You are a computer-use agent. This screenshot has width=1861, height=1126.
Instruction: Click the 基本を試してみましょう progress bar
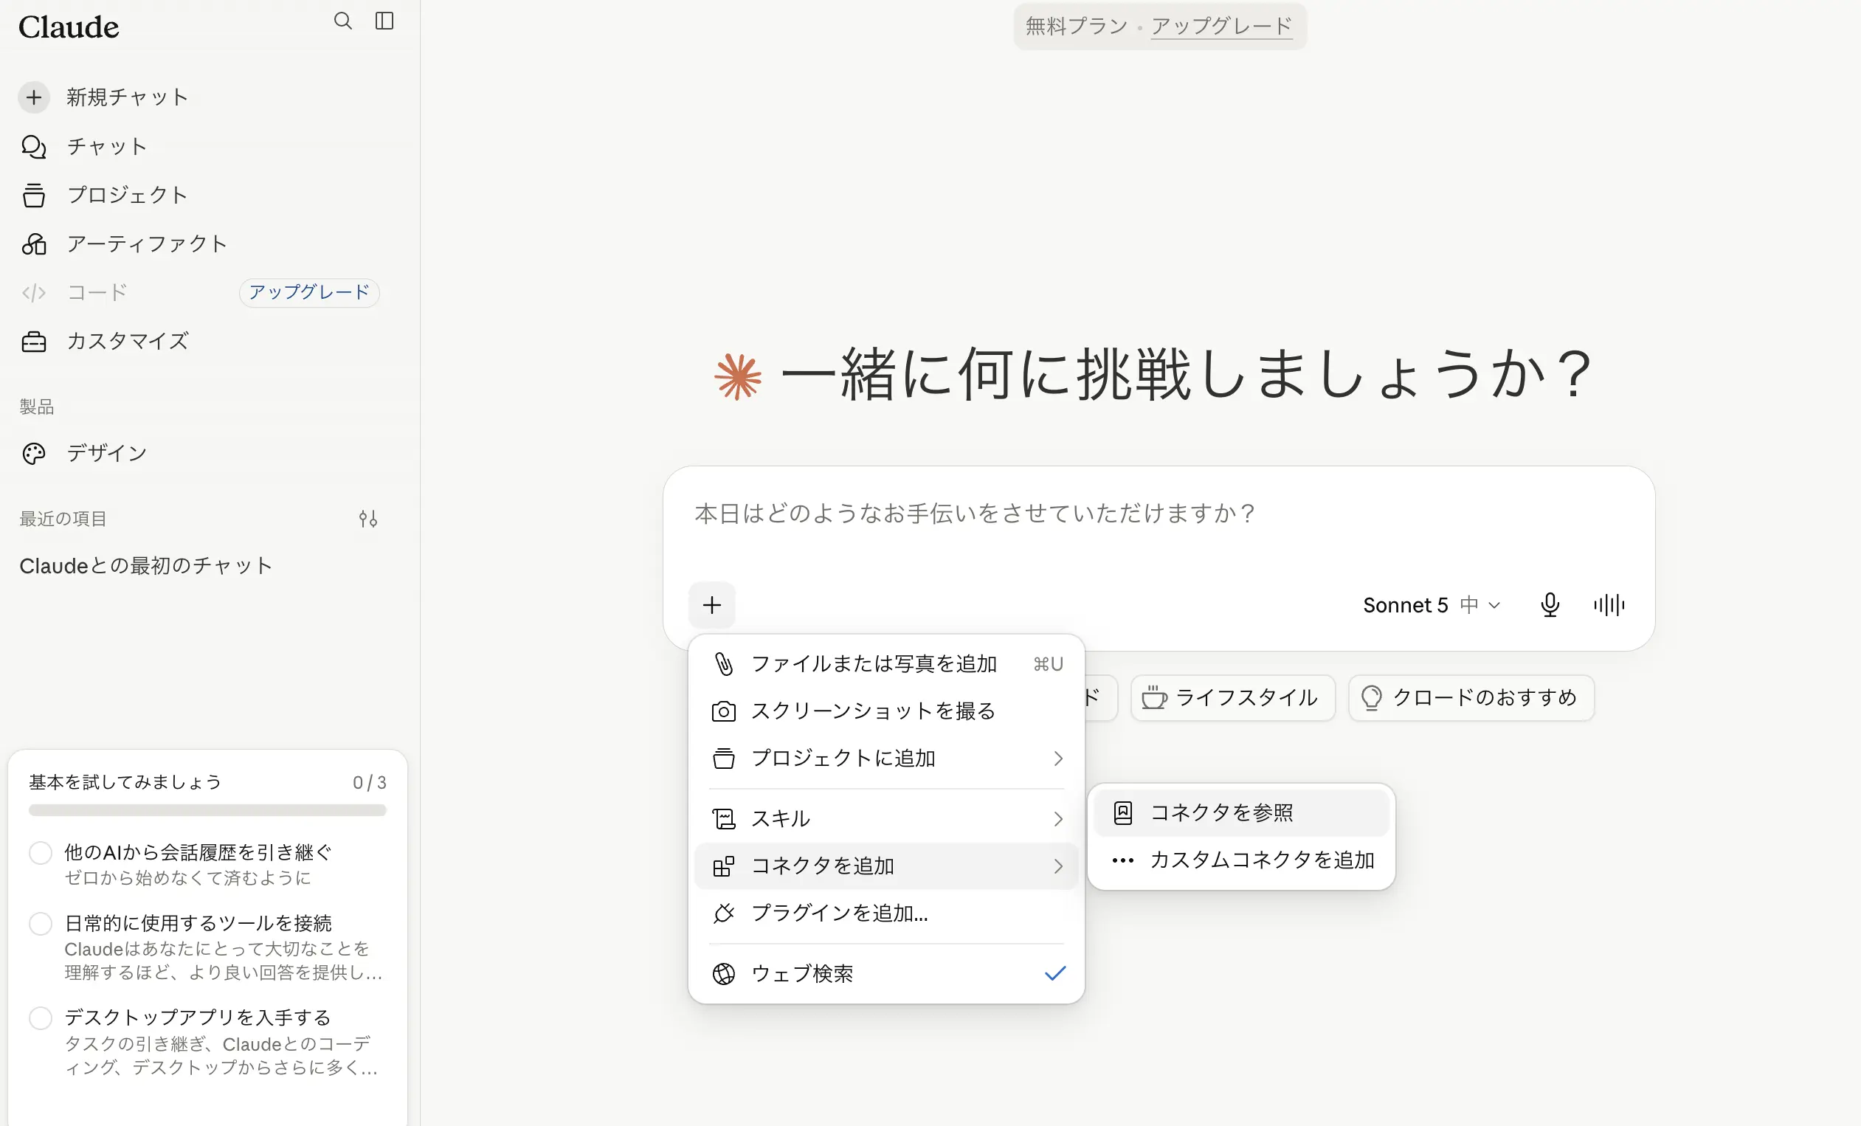(207, 810)
